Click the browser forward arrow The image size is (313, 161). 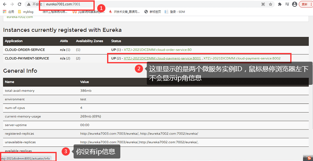click(12, 4)
